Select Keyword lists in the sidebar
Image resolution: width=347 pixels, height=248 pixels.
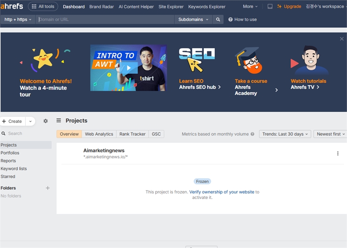(14, 169)
